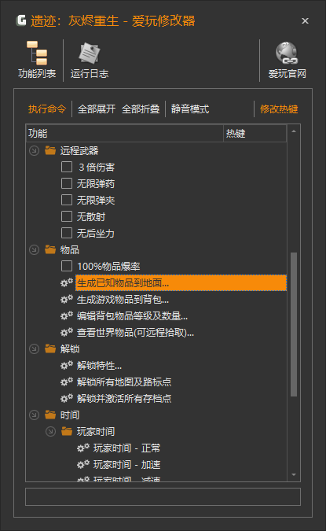Collapse the 解锁 group arrow

34,348
